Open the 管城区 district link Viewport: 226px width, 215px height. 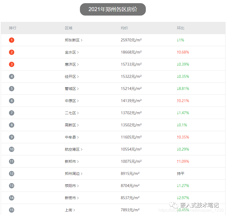tap(72, 89)
